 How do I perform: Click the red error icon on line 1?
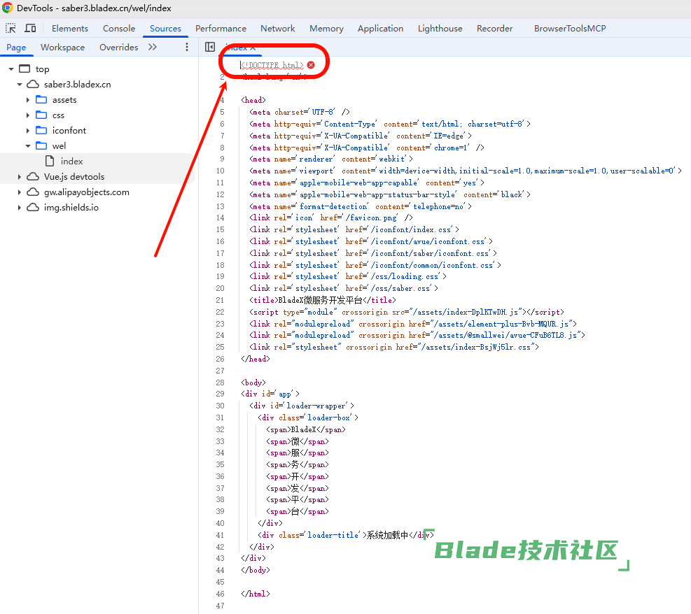pyautogui.click(x=311, y=65)
